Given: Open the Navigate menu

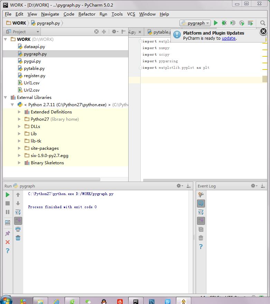Looking at the screenshot, I should 50,14.
